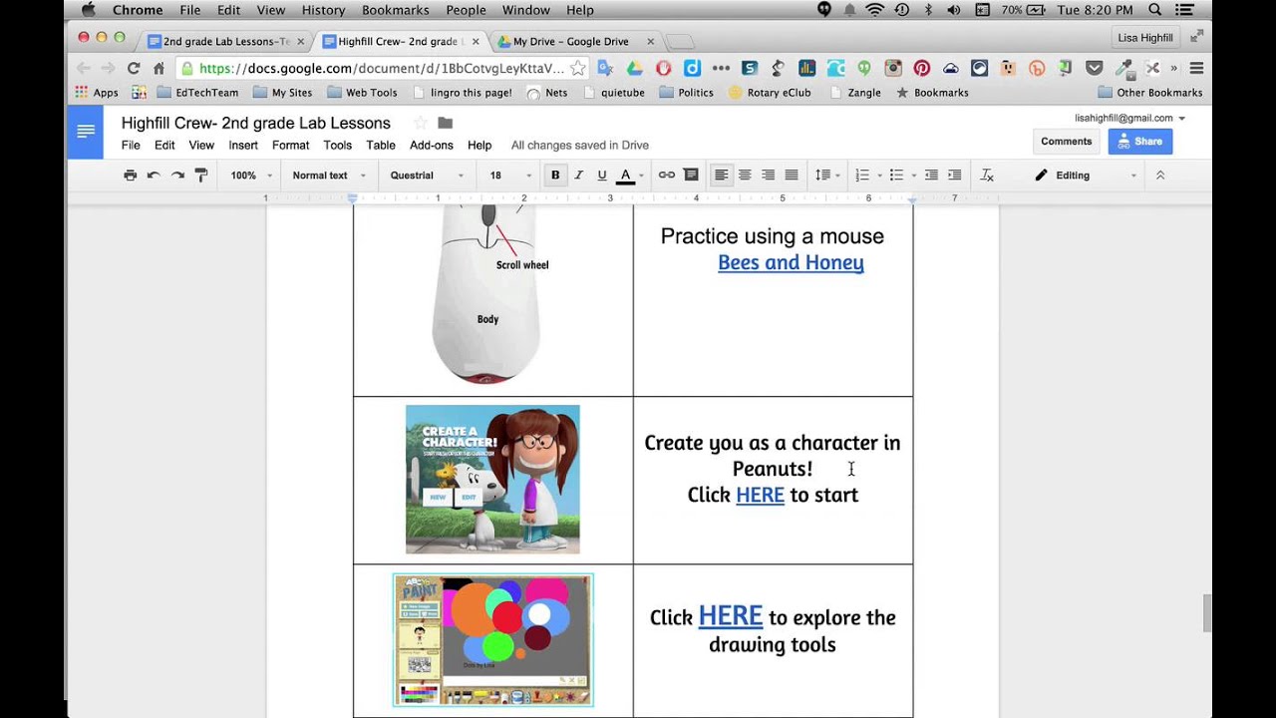Open the Docs Table menu

point(381,145)
